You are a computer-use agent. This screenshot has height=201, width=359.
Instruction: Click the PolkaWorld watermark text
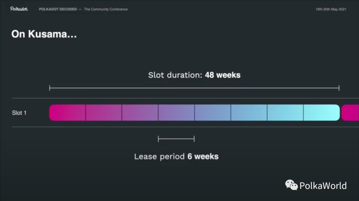[323, 185]
